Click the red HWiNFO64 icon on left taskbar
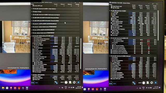The width and height of the screenshot is (166, 93). pyautogui.click(x=15, y=88)
